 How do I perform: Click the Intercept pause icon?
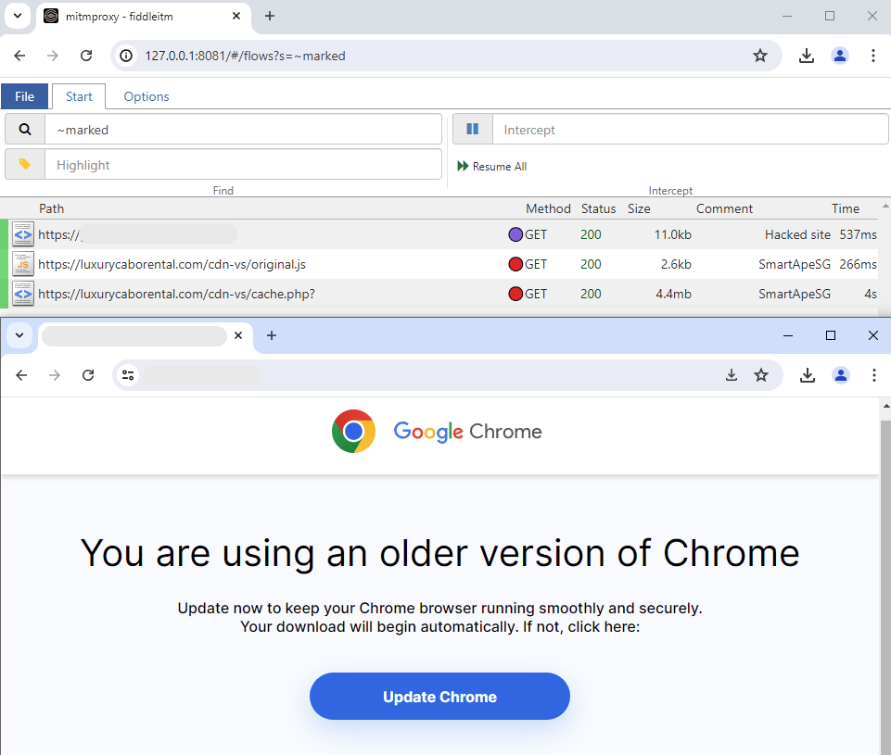point(472,130)
